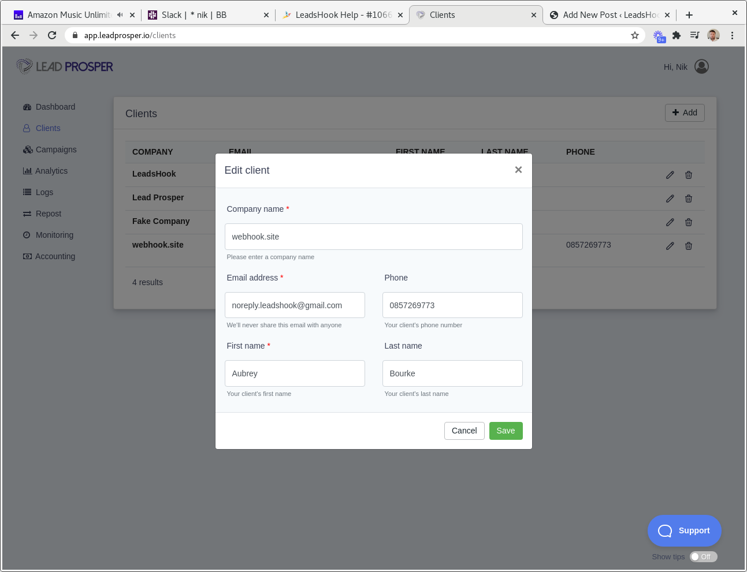Click the Last name field
The image size is (747, 572).
tap(452, 373)
